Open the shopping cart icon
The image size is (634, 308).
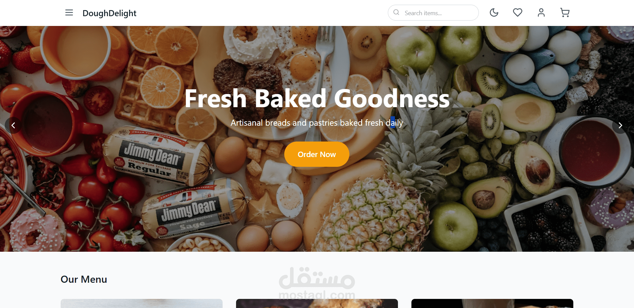point(565,13)
